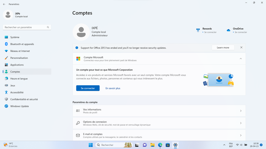Click Learn more about Office 2013 support

pyautogui.click(x=223, y=47)
